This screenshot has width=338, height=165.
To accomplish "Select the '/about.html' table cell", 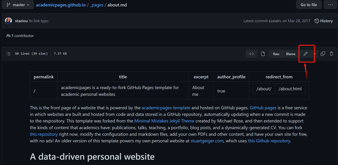I will point(290,89).
